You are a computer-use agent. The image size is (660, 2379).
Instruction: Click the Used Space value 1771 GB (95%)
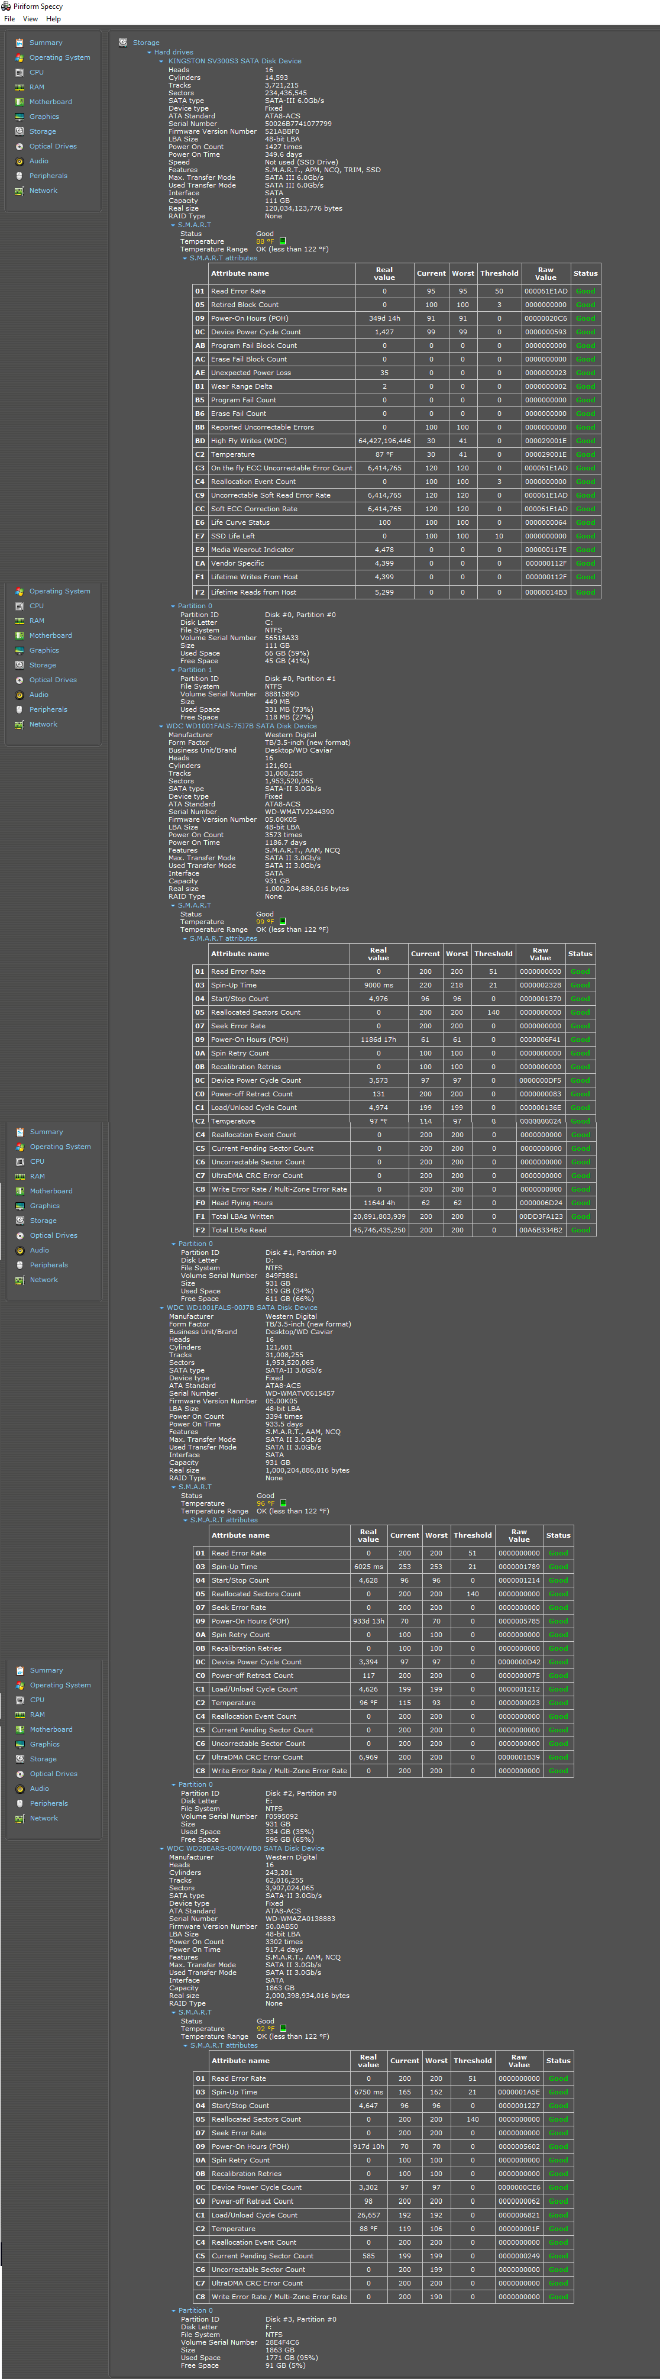(x=293, y=2358)
